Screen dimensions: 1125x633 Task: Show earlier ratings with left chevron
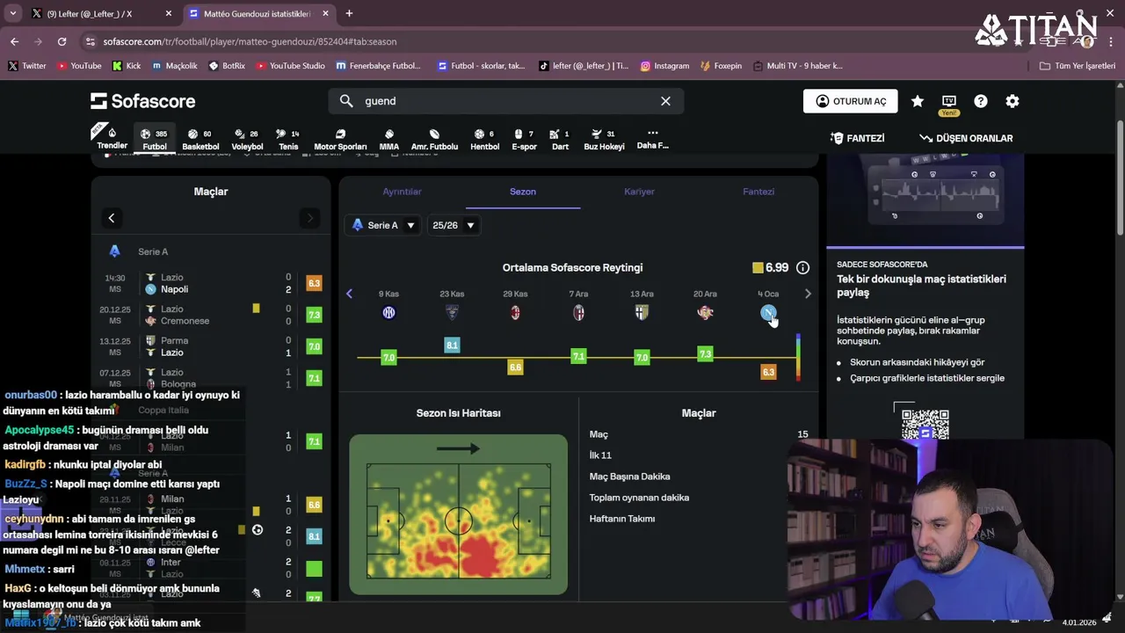(x=350, y=294)
